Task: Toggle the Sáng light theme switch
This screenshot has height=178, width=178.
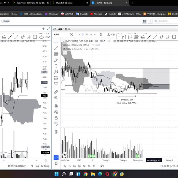Action: point(6,21)
